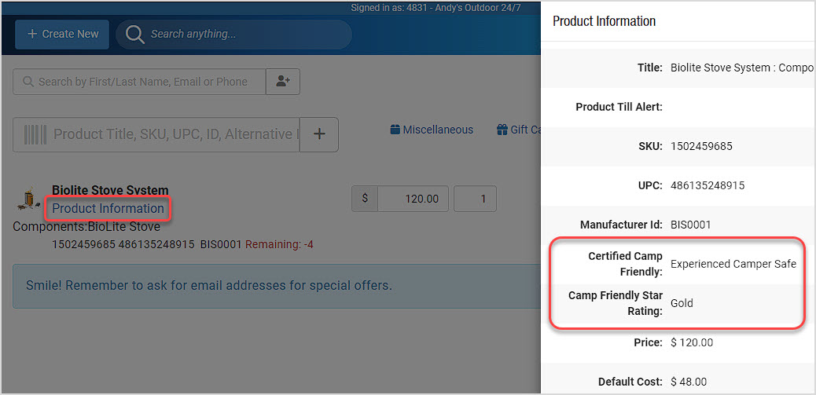Click the dollar sign price prefix

click(365, 199)
